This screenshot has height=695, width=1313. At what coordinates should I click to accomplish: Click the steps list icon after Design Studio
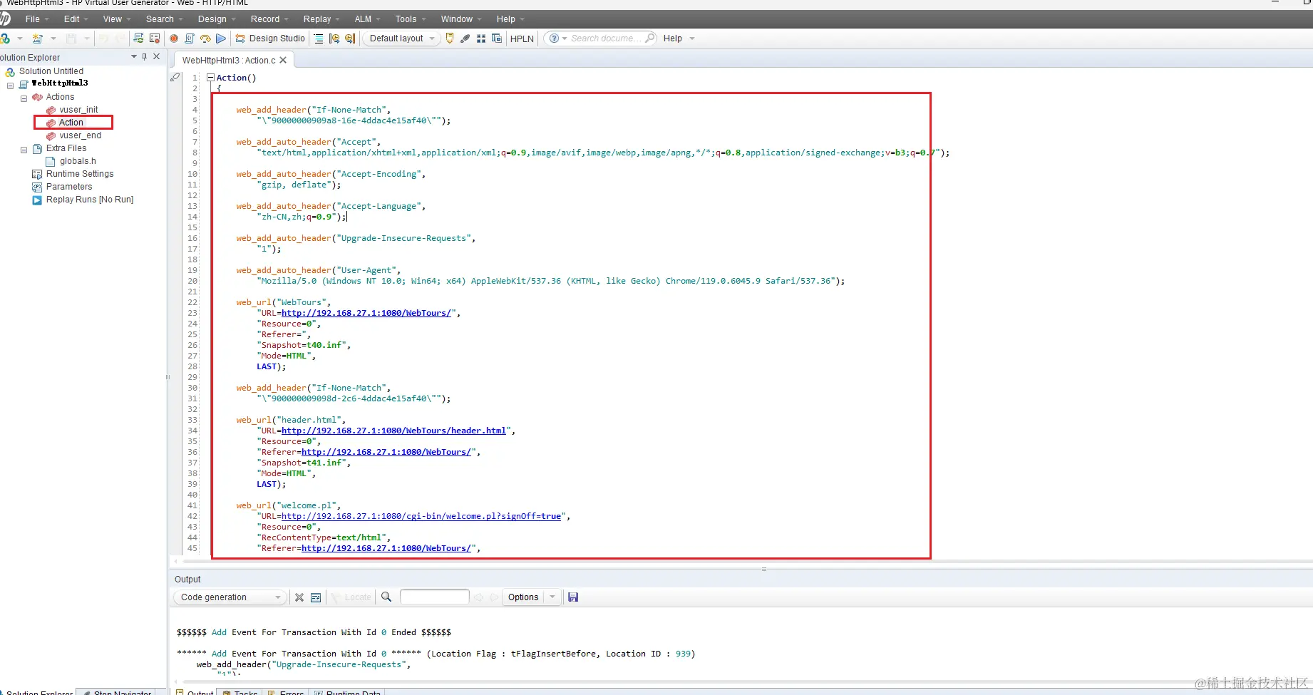(319, 38)
